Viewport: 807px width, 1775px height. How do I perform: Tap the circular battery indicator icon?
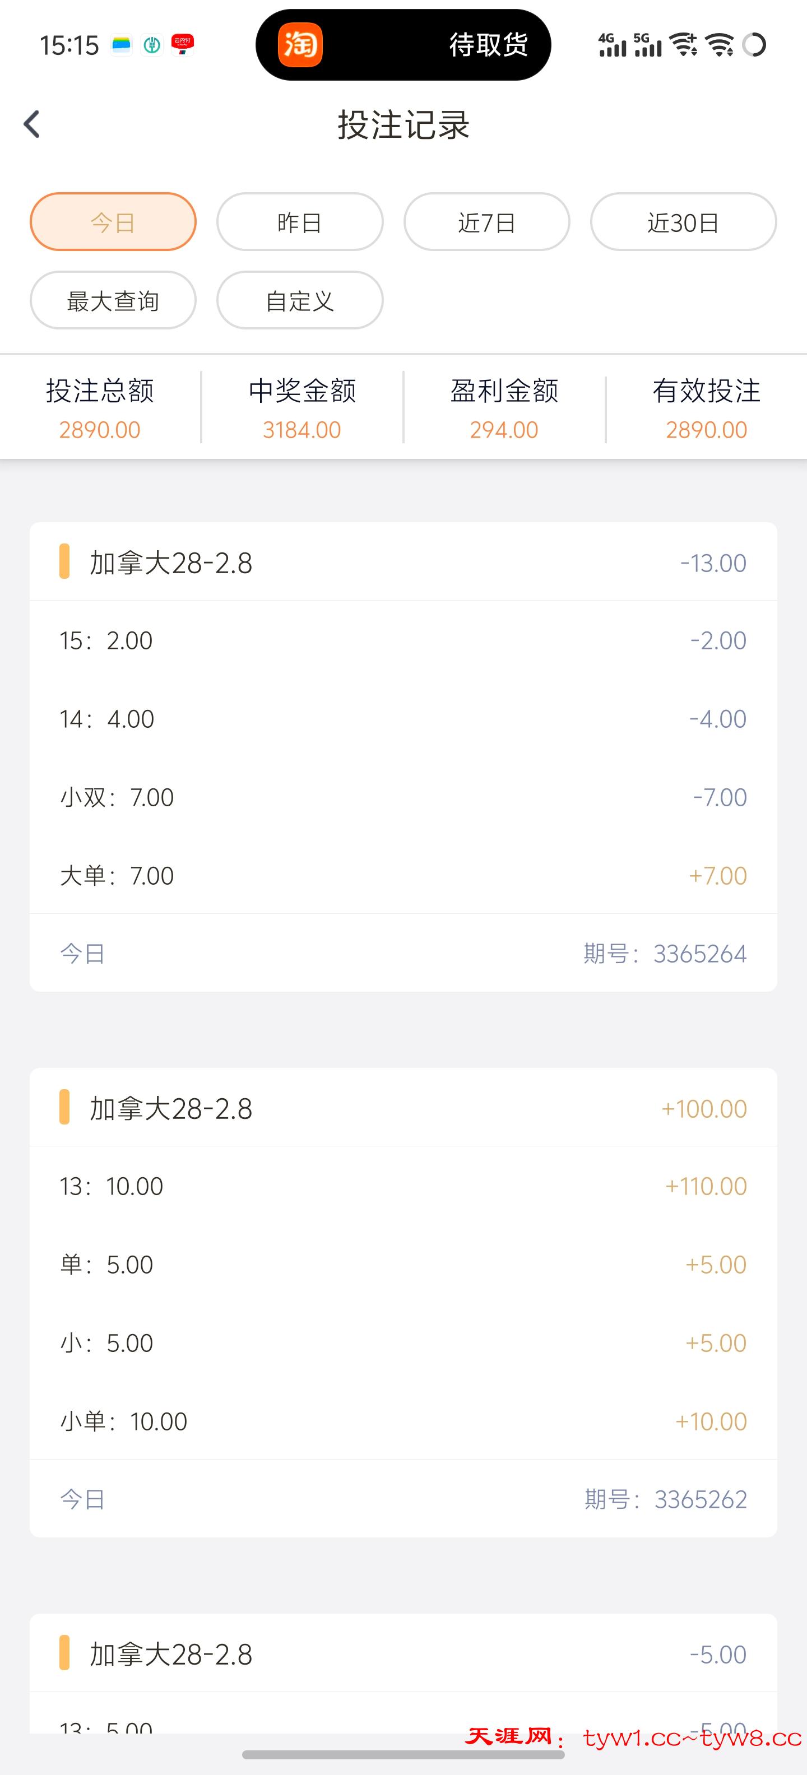click(x=755, y=45)
